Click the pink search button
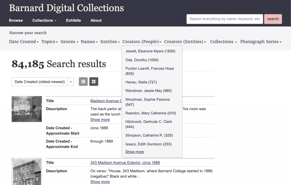 coord(273,19)
